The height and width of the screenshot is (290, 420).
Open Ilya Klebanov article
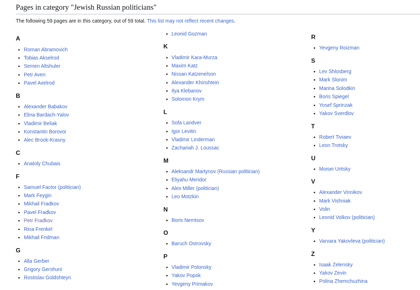(x=186, y=91)
